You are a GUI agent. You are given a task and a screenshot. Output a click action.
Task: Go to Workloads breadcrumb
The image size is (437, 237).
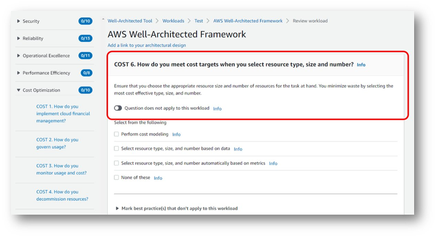[x=174, y=21]
